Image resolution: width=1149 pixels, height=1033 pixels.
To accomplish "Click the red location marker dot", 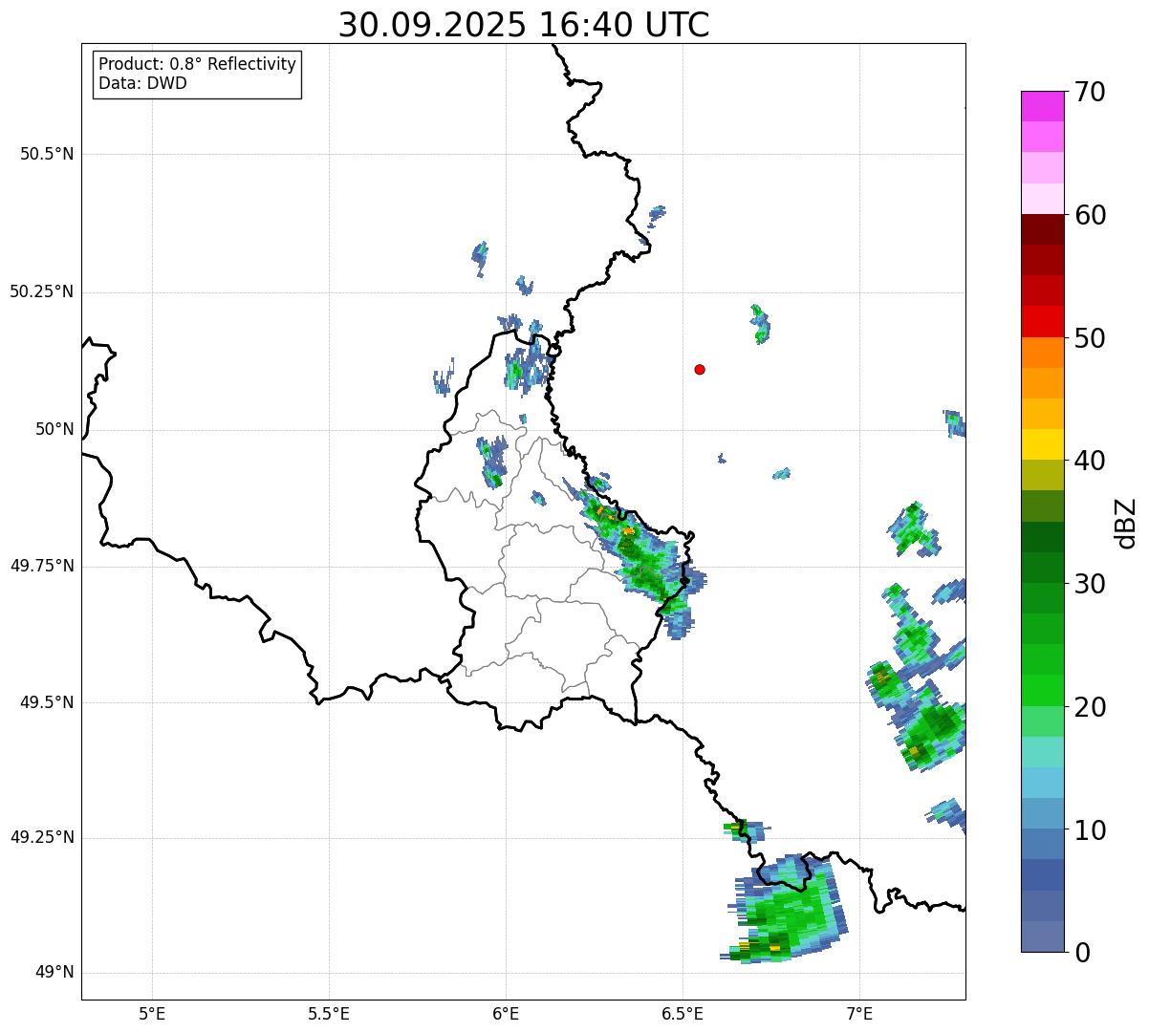I will (x=700, y=369).
